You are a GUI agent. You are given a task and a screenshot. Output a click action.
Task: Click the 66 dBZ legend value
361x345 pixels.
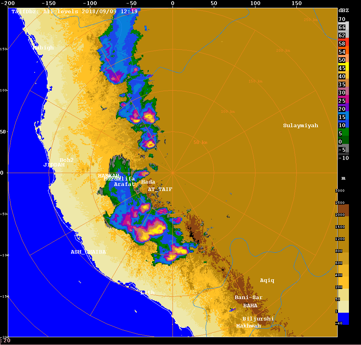coord(342,27)
